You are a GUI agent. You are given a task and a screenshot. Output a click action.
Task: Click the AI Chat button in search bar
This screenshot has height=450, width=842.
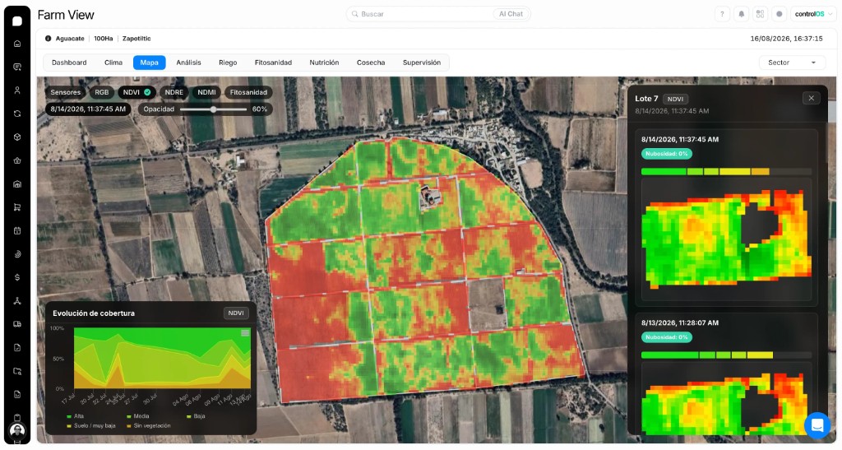(511, 14)
